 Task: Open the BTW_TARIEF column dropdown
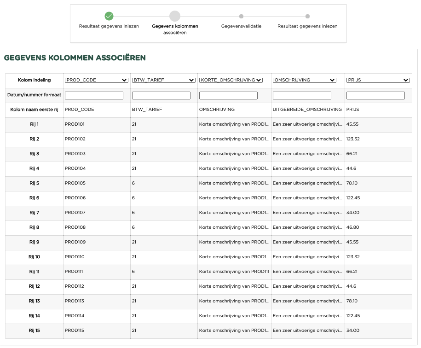(163, 80)
